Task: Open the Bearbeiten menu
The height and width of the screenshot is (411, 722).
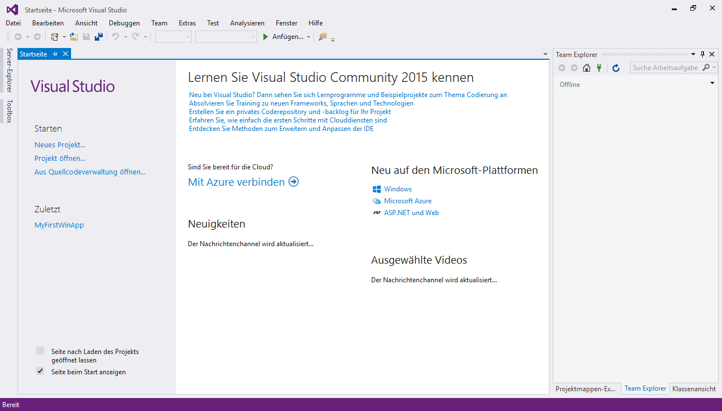Action: [x=48, y=23]
